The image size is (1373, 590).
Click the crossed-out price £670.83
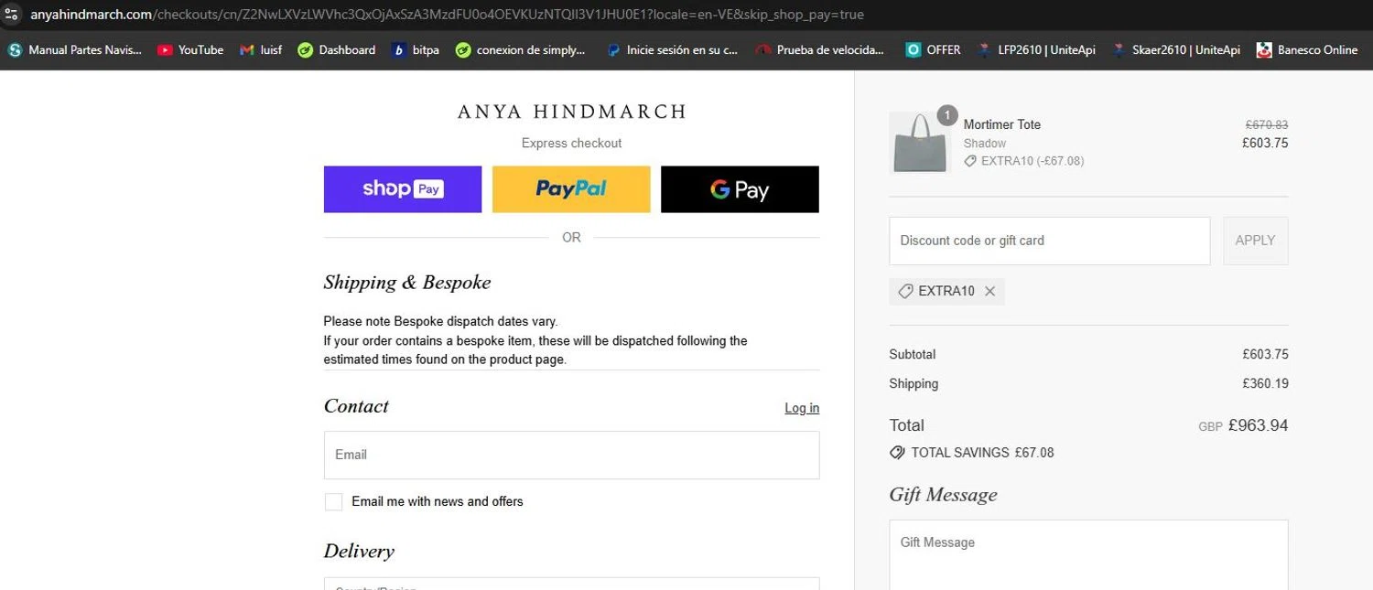1266,124
